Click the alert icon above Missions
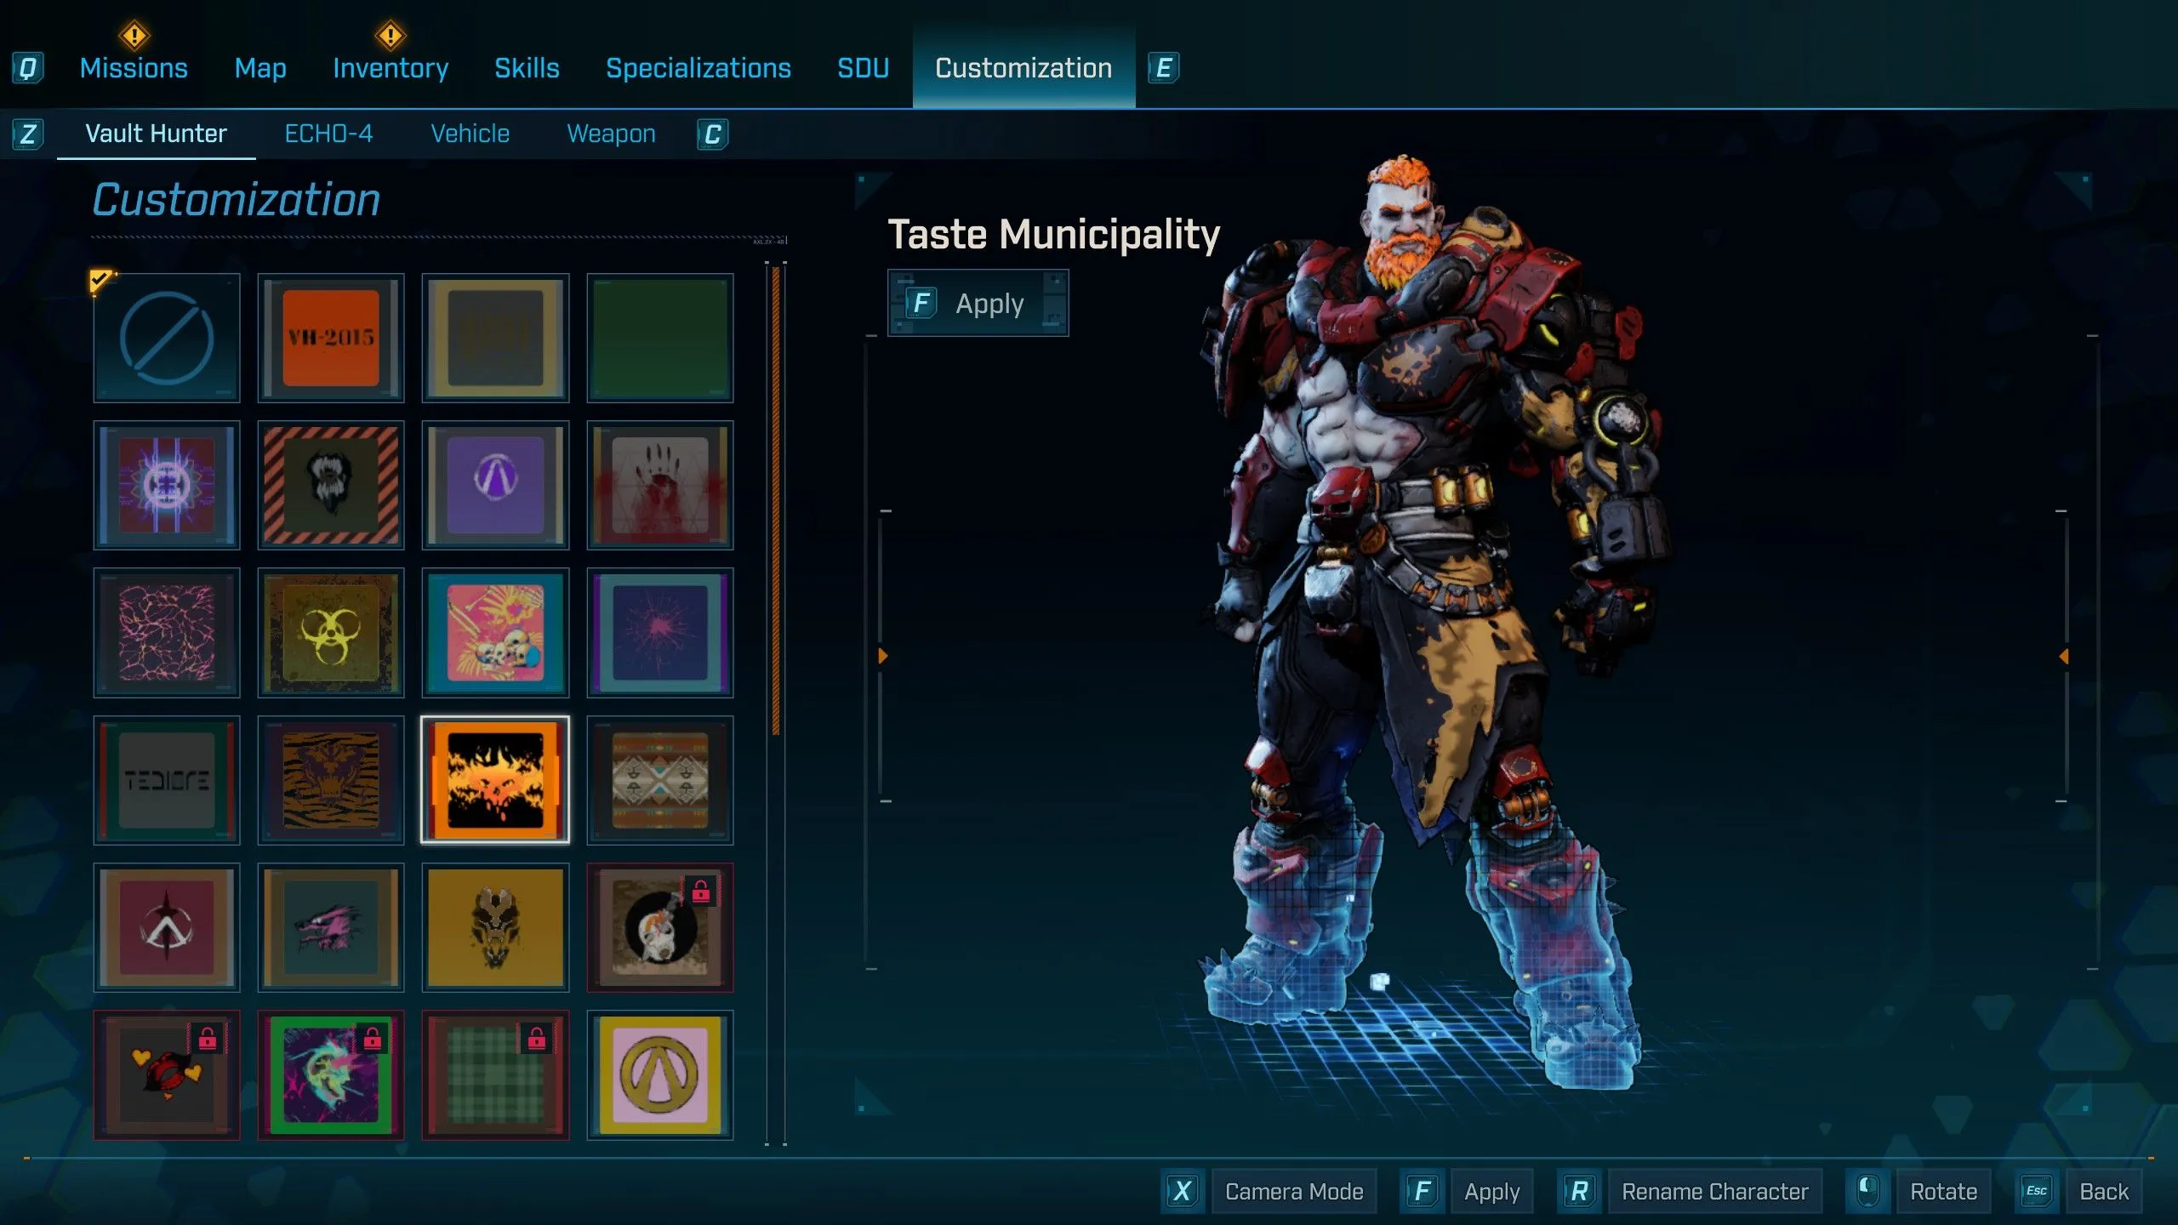Viewport: 2178px width, 1225px height. click(134, 36)
